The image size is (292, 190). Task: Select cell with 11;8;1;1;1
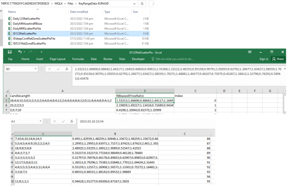(43, 181)
